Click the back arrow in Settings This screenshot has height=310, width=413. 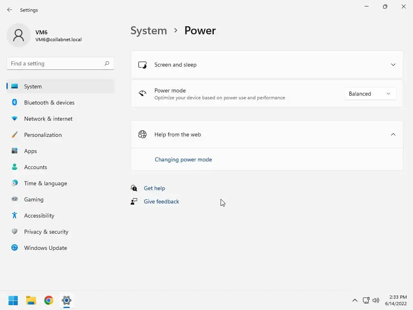click(10, 10)
